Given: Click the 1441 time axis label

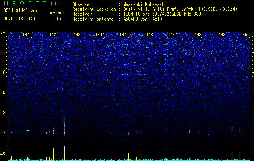Looking at the screenshot, I should (27, 34).
